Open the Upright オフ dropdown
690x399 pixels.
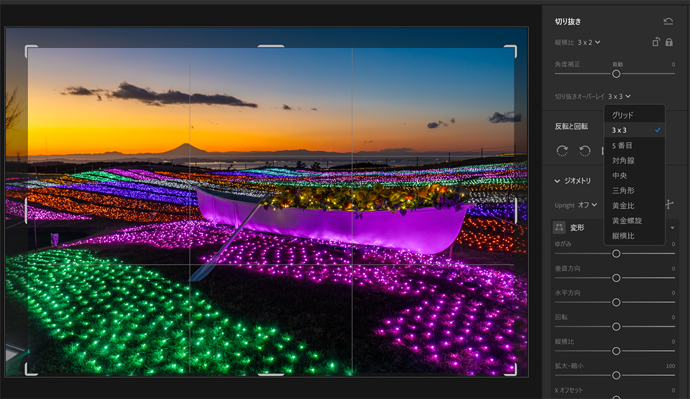[587, 205]
